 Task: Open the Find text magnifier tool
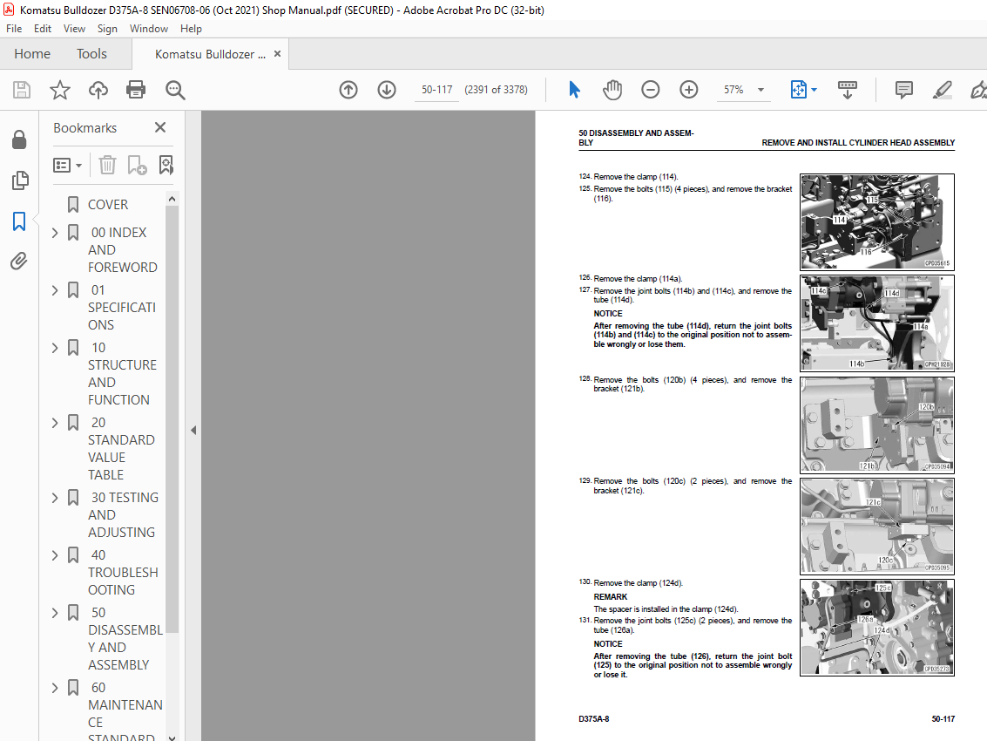[x=175, y=90]
